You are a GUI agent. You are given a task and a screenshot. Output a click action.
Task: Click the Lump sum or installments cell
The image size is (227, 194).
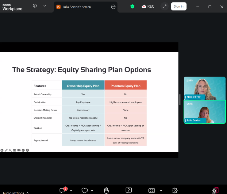(83, 140)
